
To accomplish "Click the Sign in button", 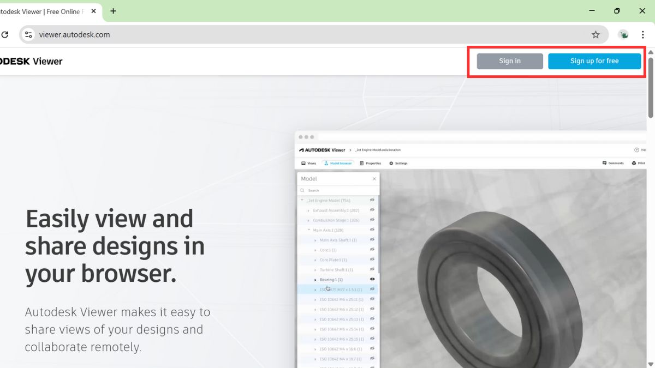I will [x=510, y=61].
